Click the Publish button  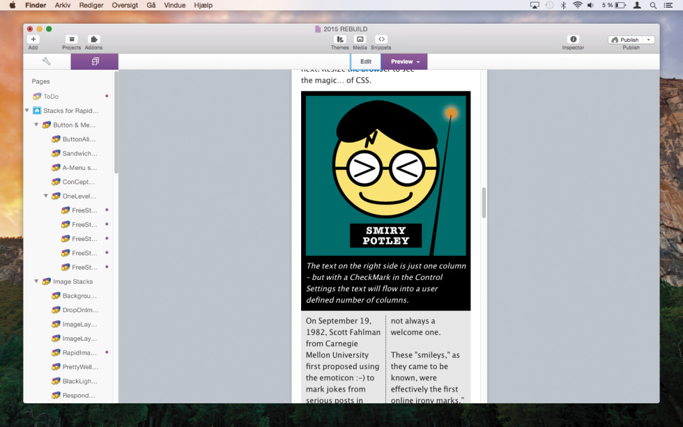[625, 40]
